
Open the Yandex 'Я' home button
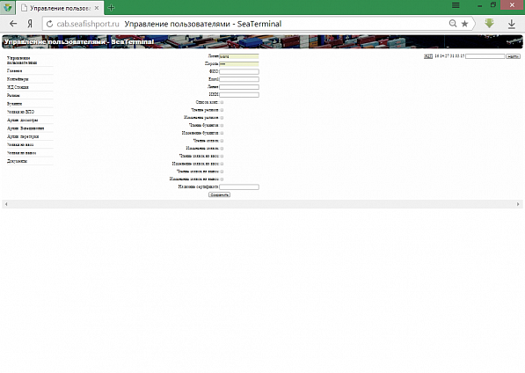pyautogui.click(x=30, y=24)
